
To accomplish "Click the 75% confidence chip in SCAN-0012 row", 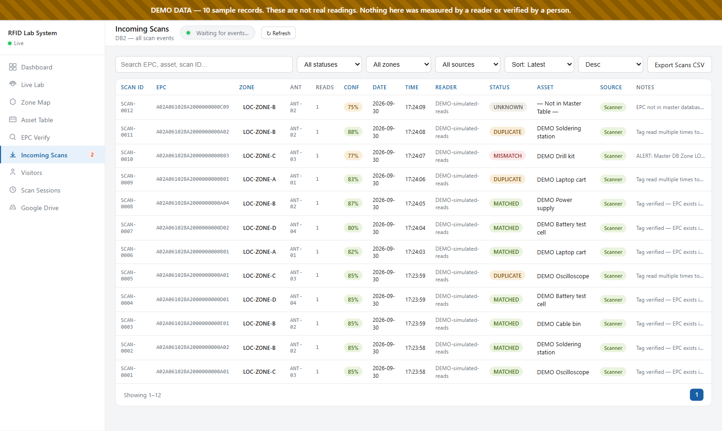I will pyautogui.click(x=353, y=107).
